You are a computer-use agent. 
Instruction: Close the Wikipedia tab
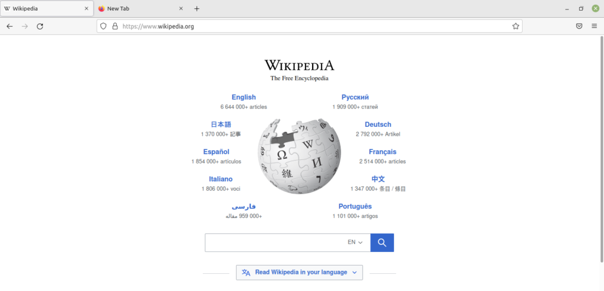[x=87, y=9]
